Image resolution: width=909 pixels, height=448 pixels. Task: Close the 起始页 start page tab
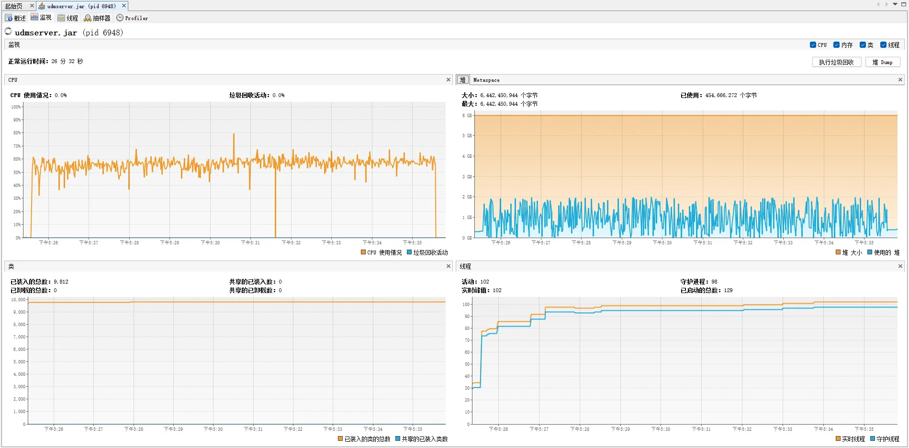pyautogui.click(x=32, y=6)
